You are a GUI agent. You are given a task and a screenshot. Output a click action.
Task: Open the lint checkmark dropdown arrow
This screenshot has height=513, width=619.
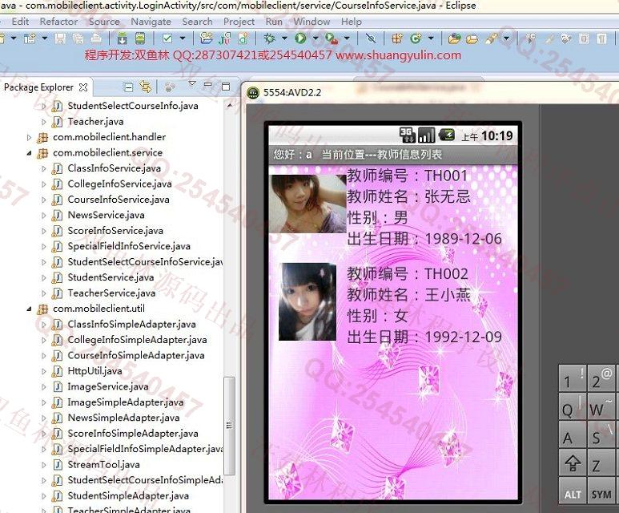click(x=183, y=38)
